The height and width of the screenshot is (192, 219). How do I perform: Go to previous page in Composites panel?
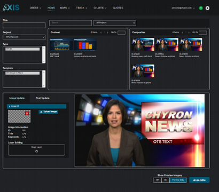coord(182,33)
